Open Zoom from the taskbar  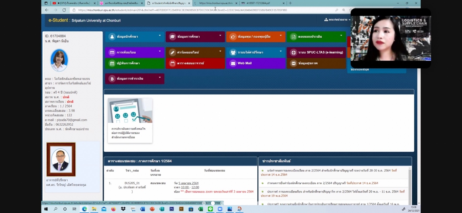[x=220, y=209]
